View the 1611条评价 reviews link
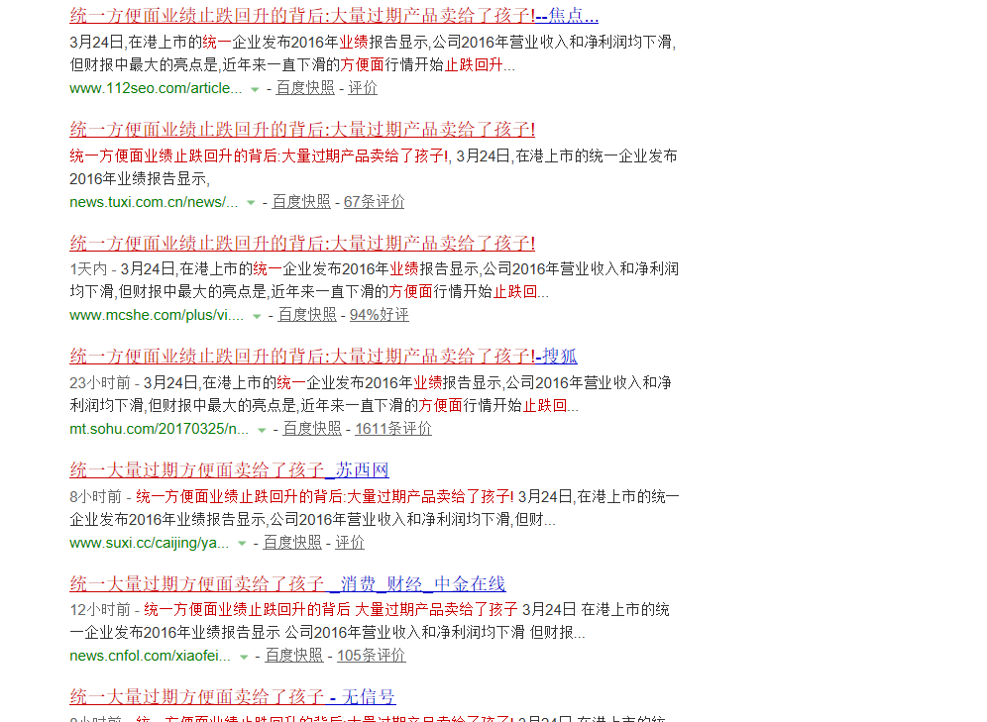 click(x=393, y=428)
